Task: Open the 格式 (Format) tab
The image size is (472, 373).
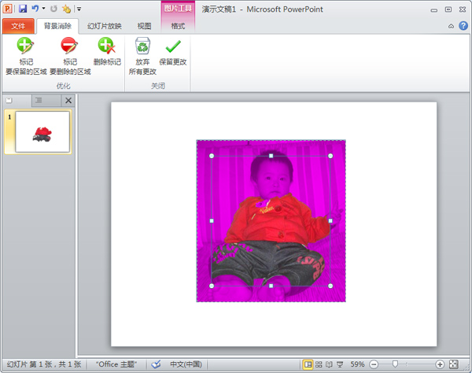Action: [178, 26]
